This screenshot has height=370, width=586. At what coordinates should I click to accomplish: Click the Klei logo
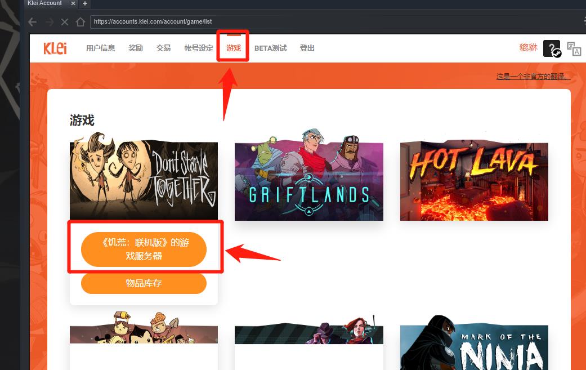point(55,48)
